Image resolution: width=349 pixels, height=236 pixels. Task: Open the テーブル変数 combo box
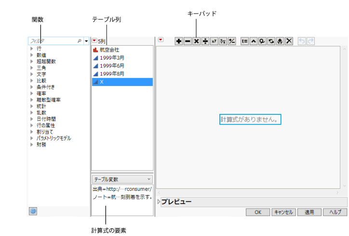coord(122,179)
